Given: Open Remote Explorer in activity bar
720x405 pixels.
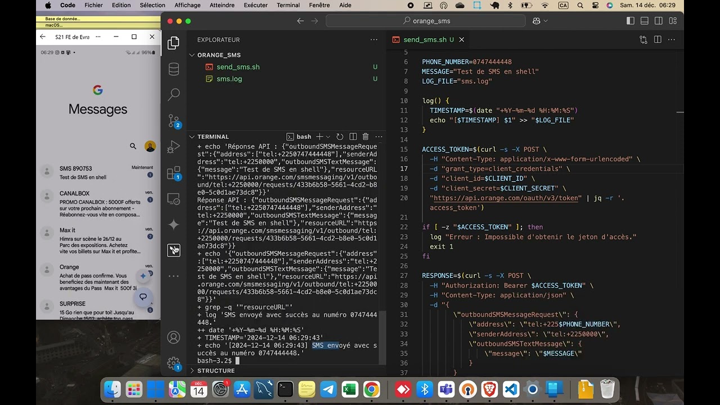Looking at the screenshot, I should (x=174, y=199).
